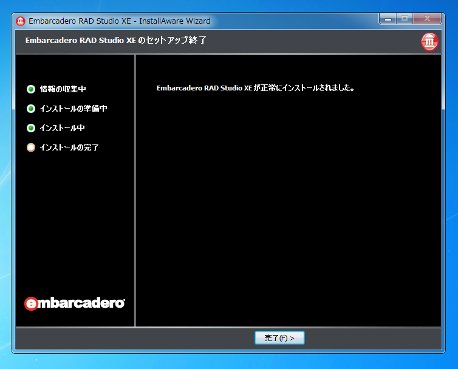Click the インストールの完了 step label
The image size is (458, 369).
pyautogui.click(x=69, y=147)
